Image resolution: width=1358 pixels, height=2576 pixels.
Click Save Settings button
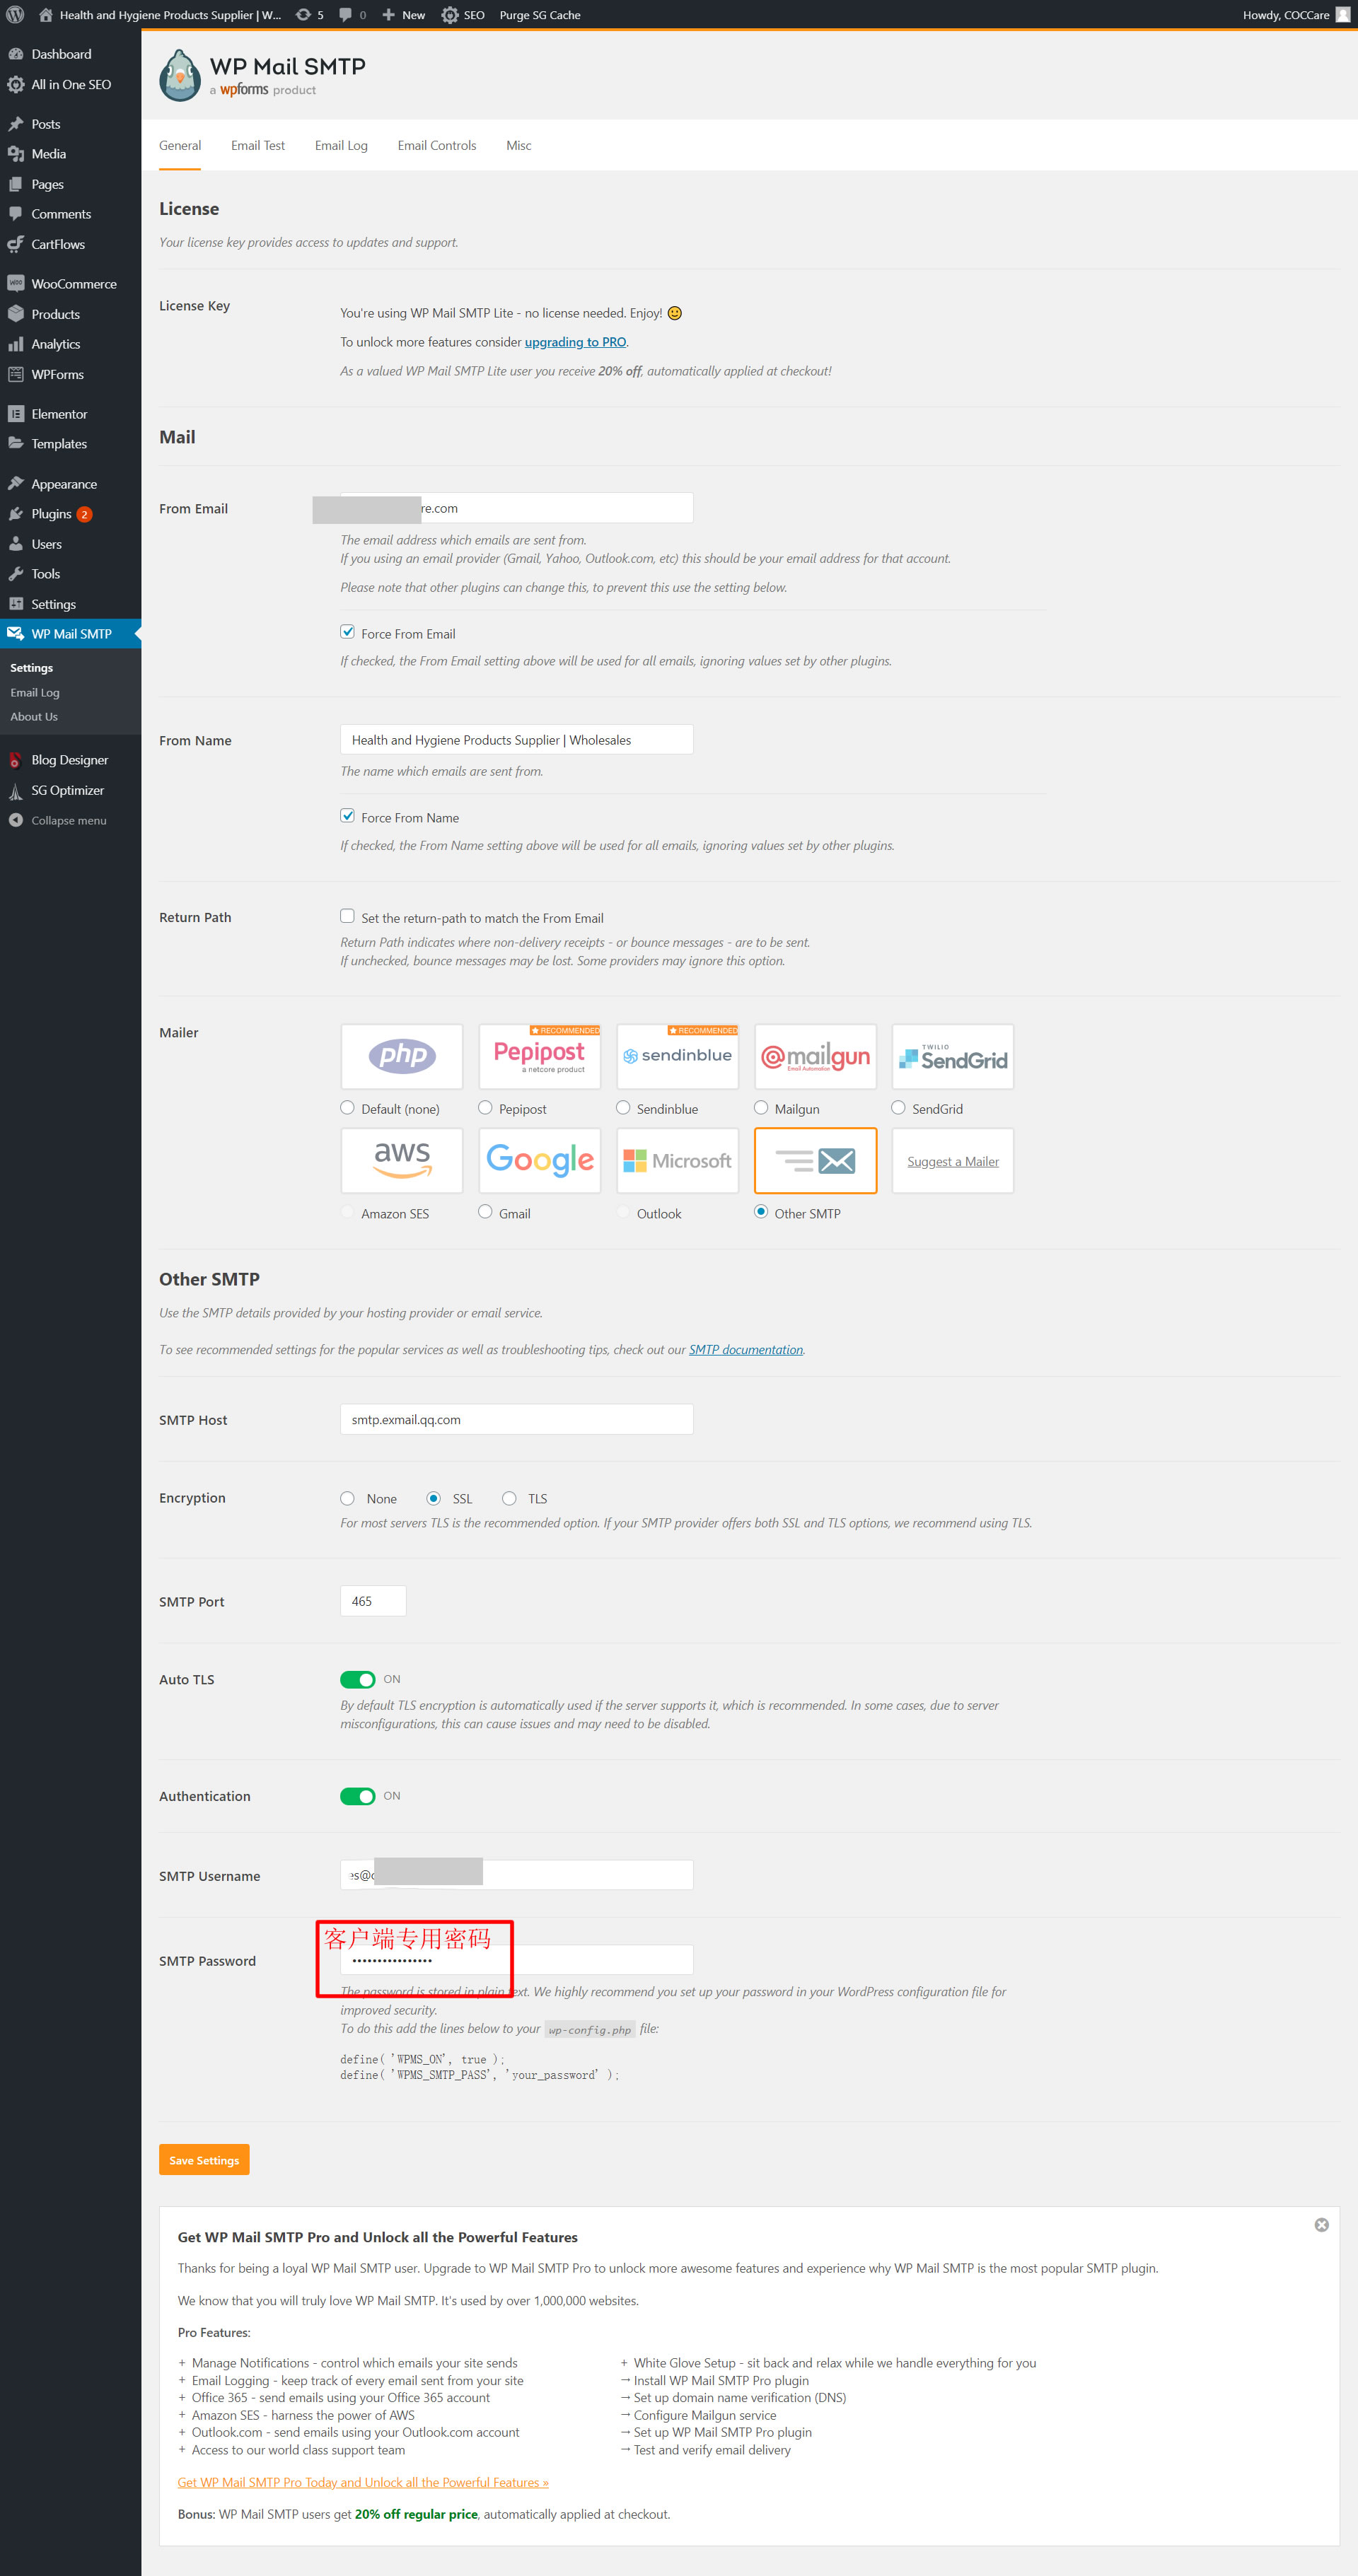coord(204,2160)
